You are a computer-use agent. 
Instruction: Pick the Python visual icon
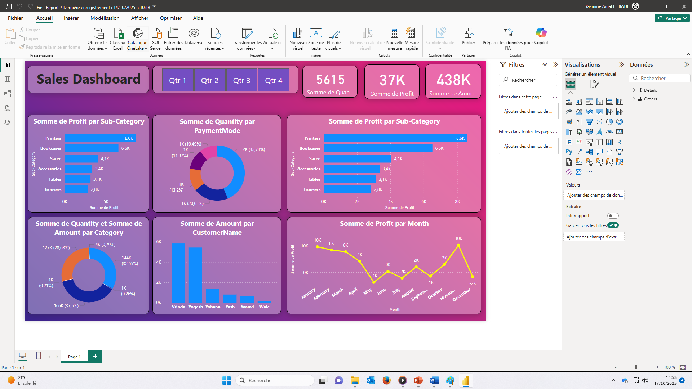[x=569, y=152]
